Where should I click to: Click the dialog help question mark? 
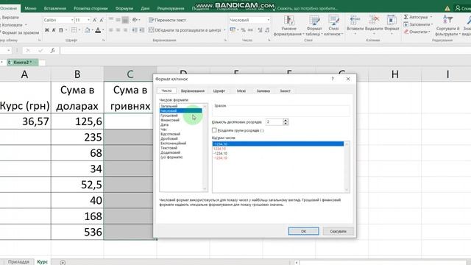click(x=333, y=79)
